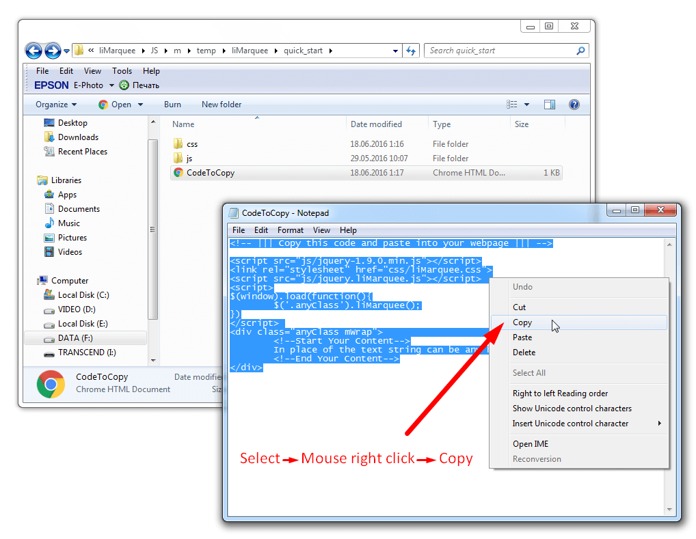This screenshot has height=539, width=696.
Task: Click the Local Disk (C:) drive icon
Action: [x=49, y=294]
